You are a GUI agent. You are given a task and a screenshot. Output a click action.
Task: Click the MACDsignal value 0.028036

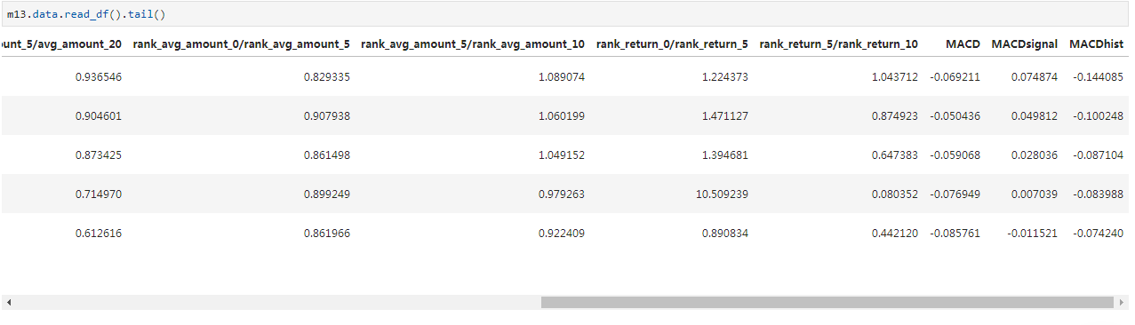1035,155
